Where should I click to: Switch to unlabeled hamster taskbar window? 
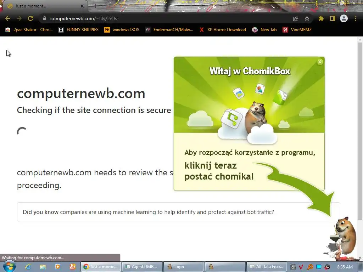(x=225, y=267)
